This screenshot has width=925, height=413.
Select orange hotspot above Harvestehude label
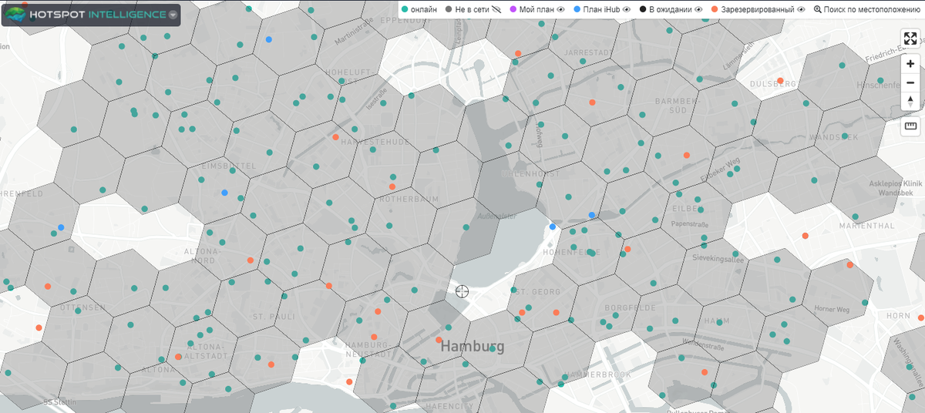click(335, 137)
